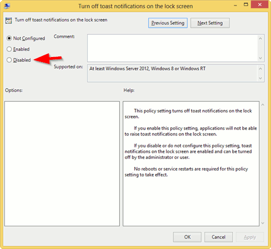Go to Previous Setting
The height and width of the screenshot is (249, 271).
pos(168,23)
